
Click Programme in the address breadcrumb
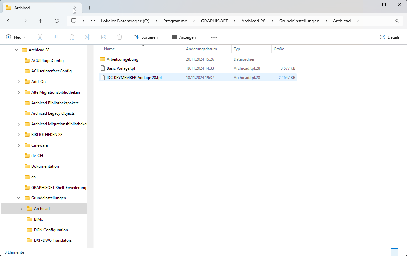[x=175, y=21]
